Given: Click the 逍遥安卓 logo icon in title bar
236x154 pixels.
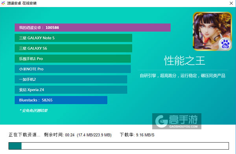Looking at the screenshot, I should [x=3, y=3].
